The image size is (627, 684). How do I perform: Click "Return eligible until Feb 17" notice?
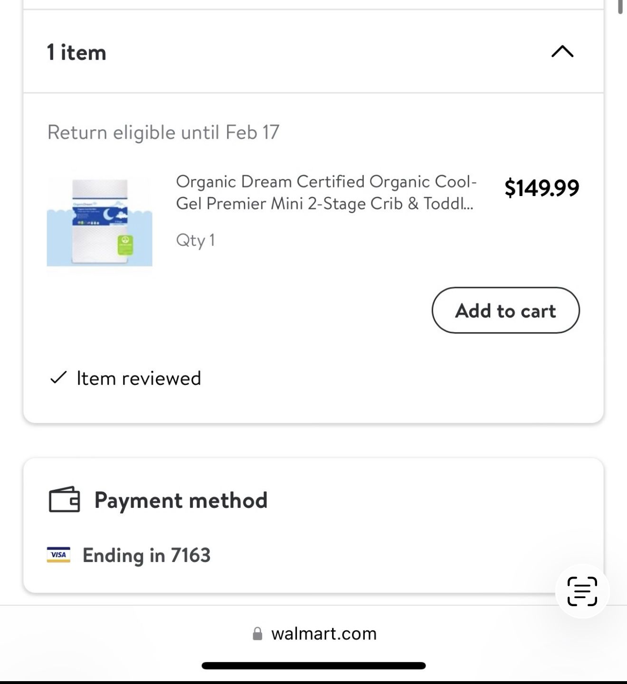[x=163, y=132]
